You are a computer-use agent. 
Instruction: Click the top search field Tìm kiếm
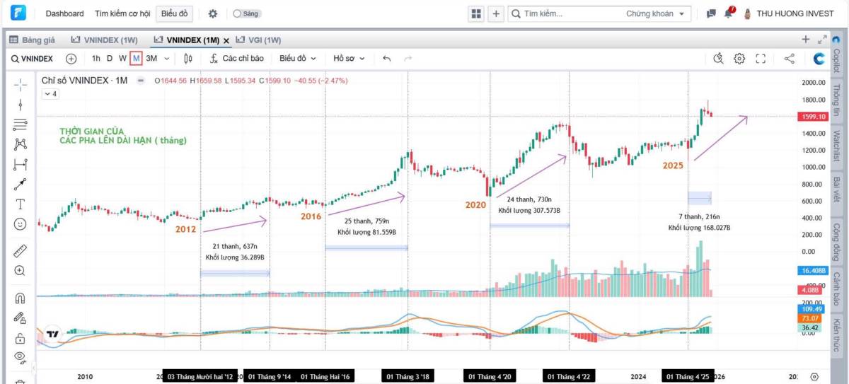[566, 13]
